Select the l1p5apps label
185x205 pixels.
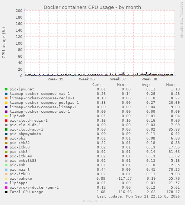point(19,183)
